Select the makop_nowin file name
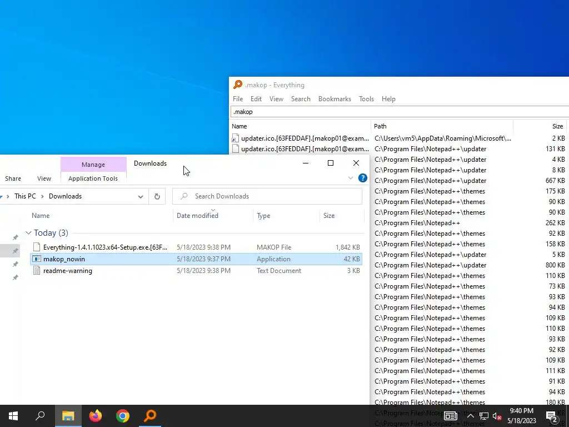The width and height of the screenshot is (569, 427). click(x=64, y=259)
